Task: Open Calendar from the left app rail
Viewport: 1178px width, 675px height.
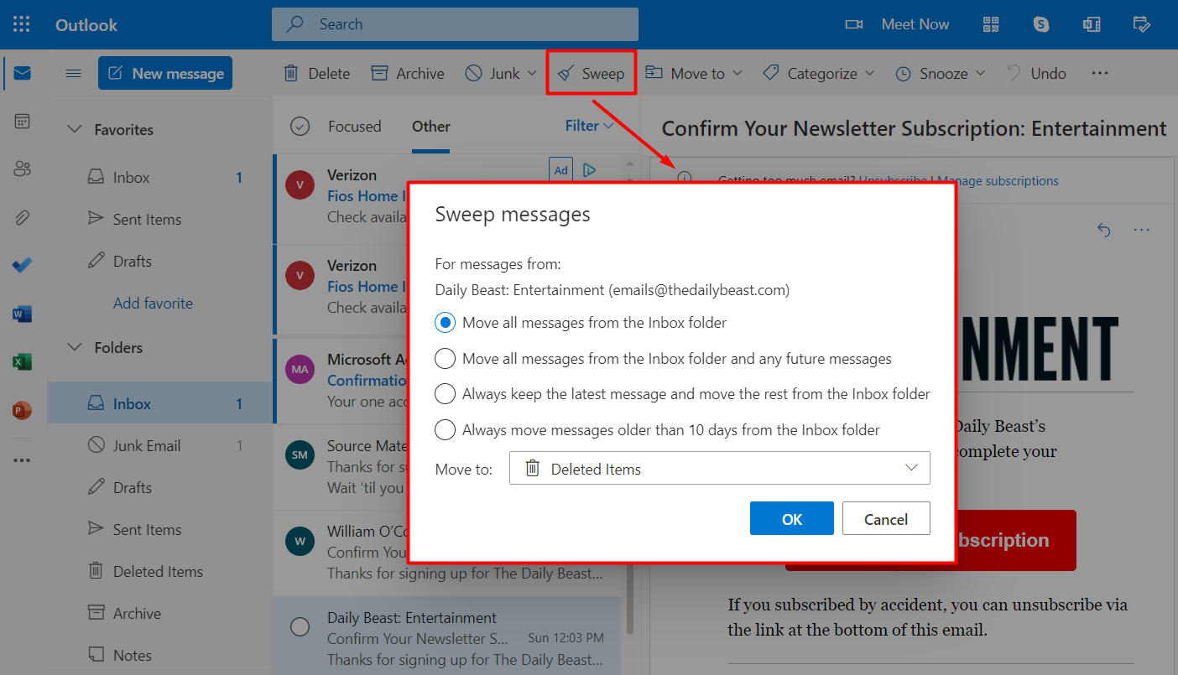Action: tap(23, 122)
